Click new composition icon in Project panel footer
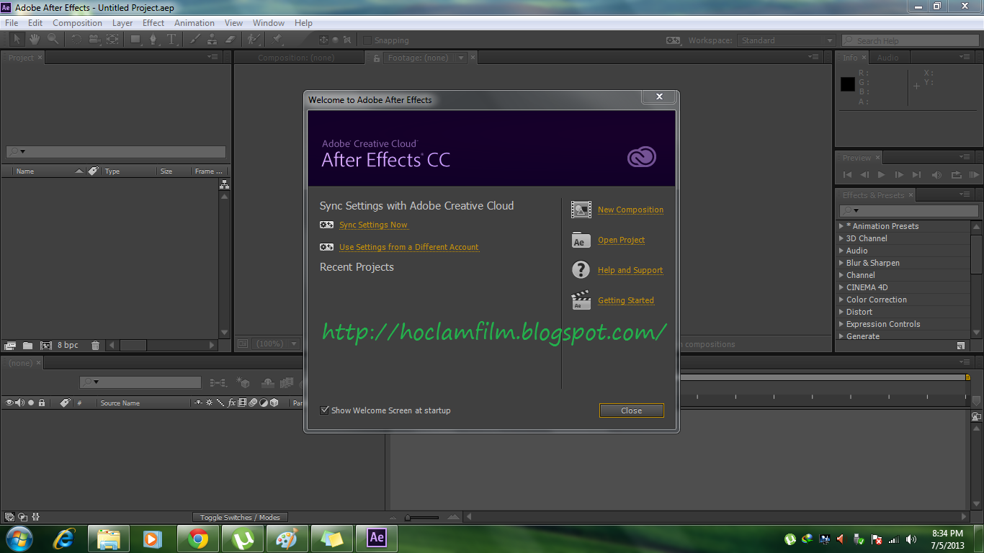The height and width of the screenshot is (553, 984). coord(46,346)
